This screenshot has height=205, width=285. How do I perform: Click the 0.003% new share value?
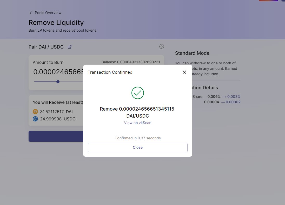tap(234, 97)
